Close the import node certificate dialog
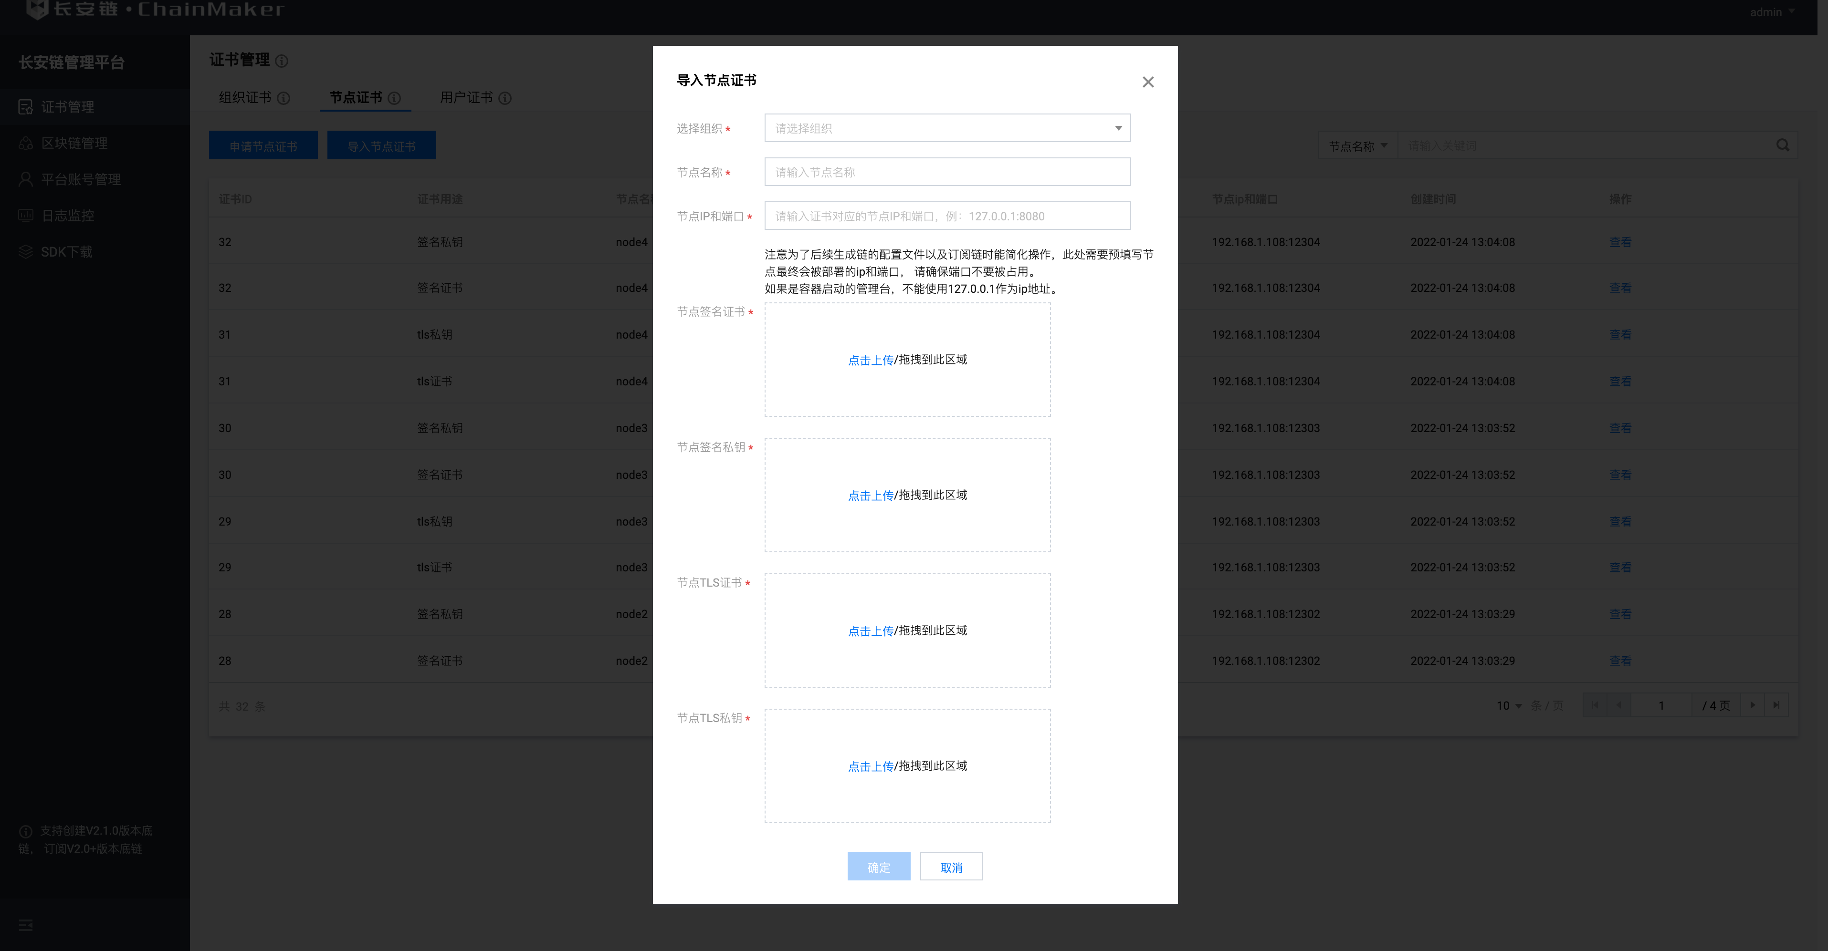1828x951 pixels. point(1147,82)
